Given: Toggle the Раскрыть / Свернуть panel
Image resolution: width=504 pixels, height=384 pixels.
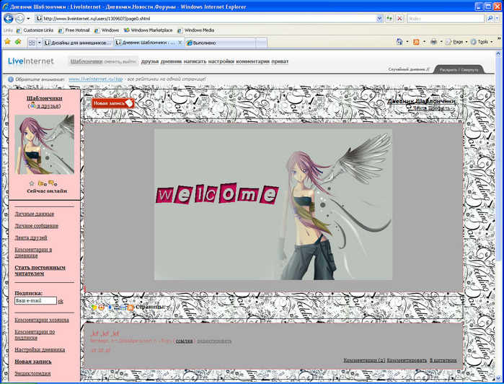Looking at the screenshot, I should [459, 69].
